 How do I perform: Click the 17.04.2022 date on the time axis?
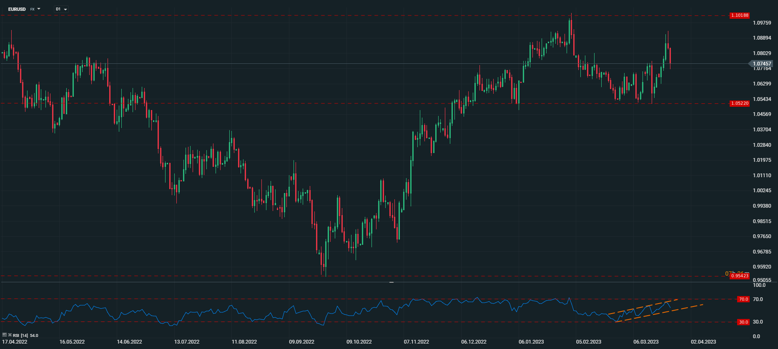[15, 342]
